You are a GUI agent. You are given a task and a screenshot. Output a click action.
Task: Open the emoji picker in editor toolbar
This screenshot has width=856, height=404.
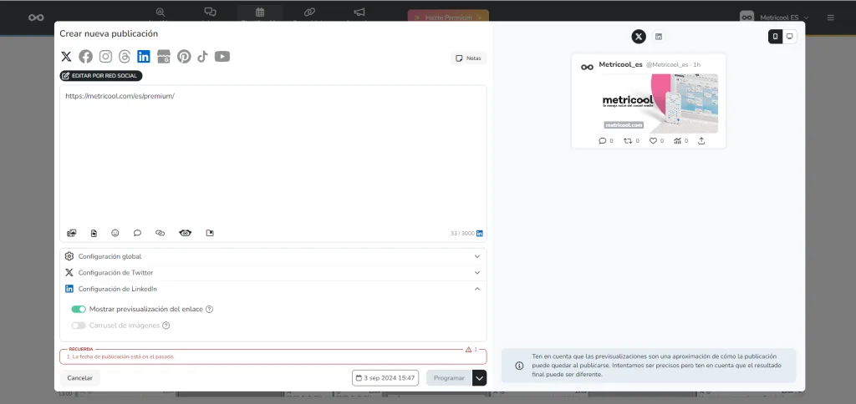coord(115,233)
